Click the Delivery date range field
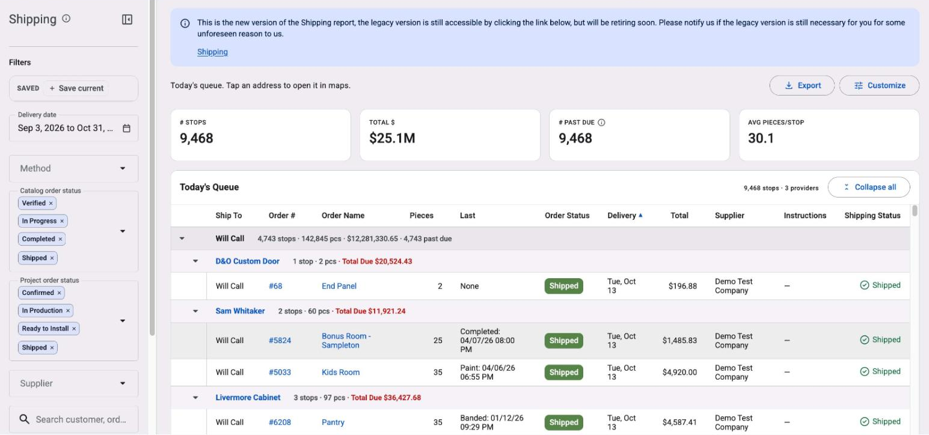The image size is (929, 435). (74, 128)
